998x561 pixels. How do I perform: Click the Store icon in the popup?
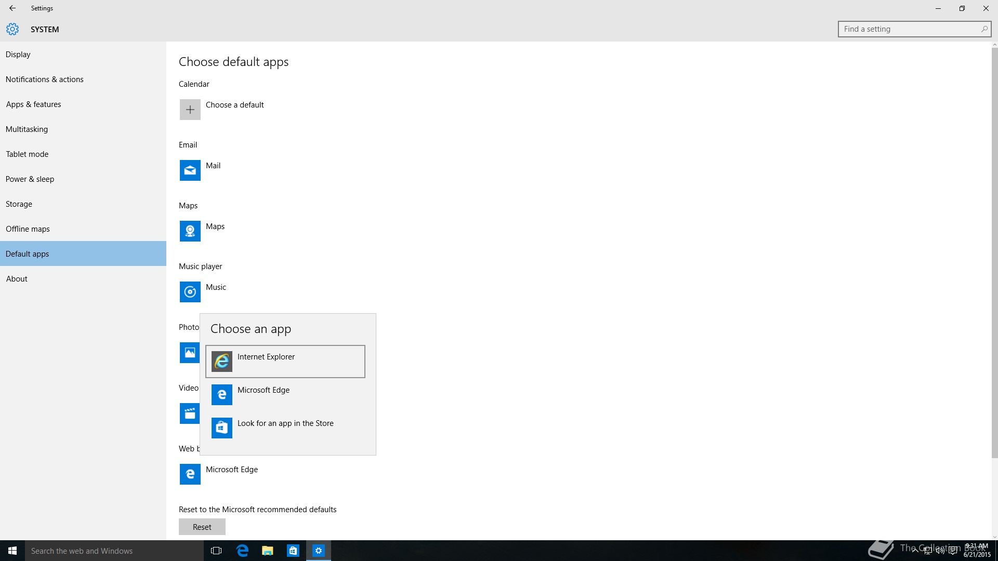[x=221, y=428]
